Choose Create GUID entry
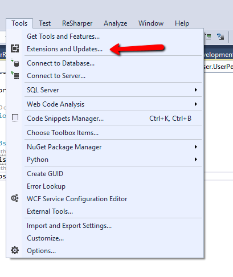 tap(45, 174)
